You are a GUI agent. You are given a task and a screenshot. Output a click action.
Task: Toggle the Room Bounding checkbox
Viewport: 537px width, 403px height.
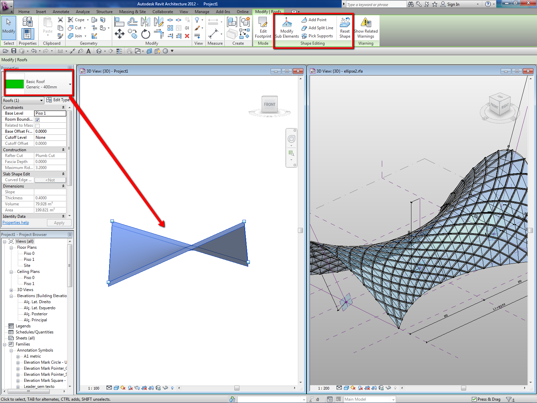pyautogui.click(x=38, y=120)
